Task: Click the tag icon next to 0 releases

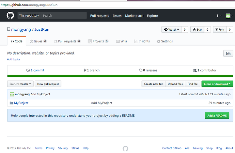Action: pos(141,70)
